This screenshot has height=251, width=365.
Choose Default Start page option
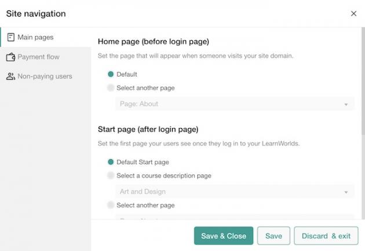[111, 162]
